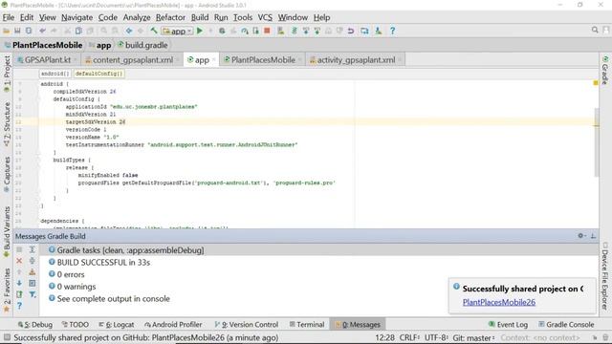Click the Undo arrow in toolbar
Screen dimensions: 612x344
42,31
